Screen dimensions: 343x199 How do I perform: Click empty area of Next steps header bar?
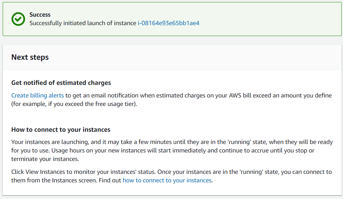click(203, 57)
